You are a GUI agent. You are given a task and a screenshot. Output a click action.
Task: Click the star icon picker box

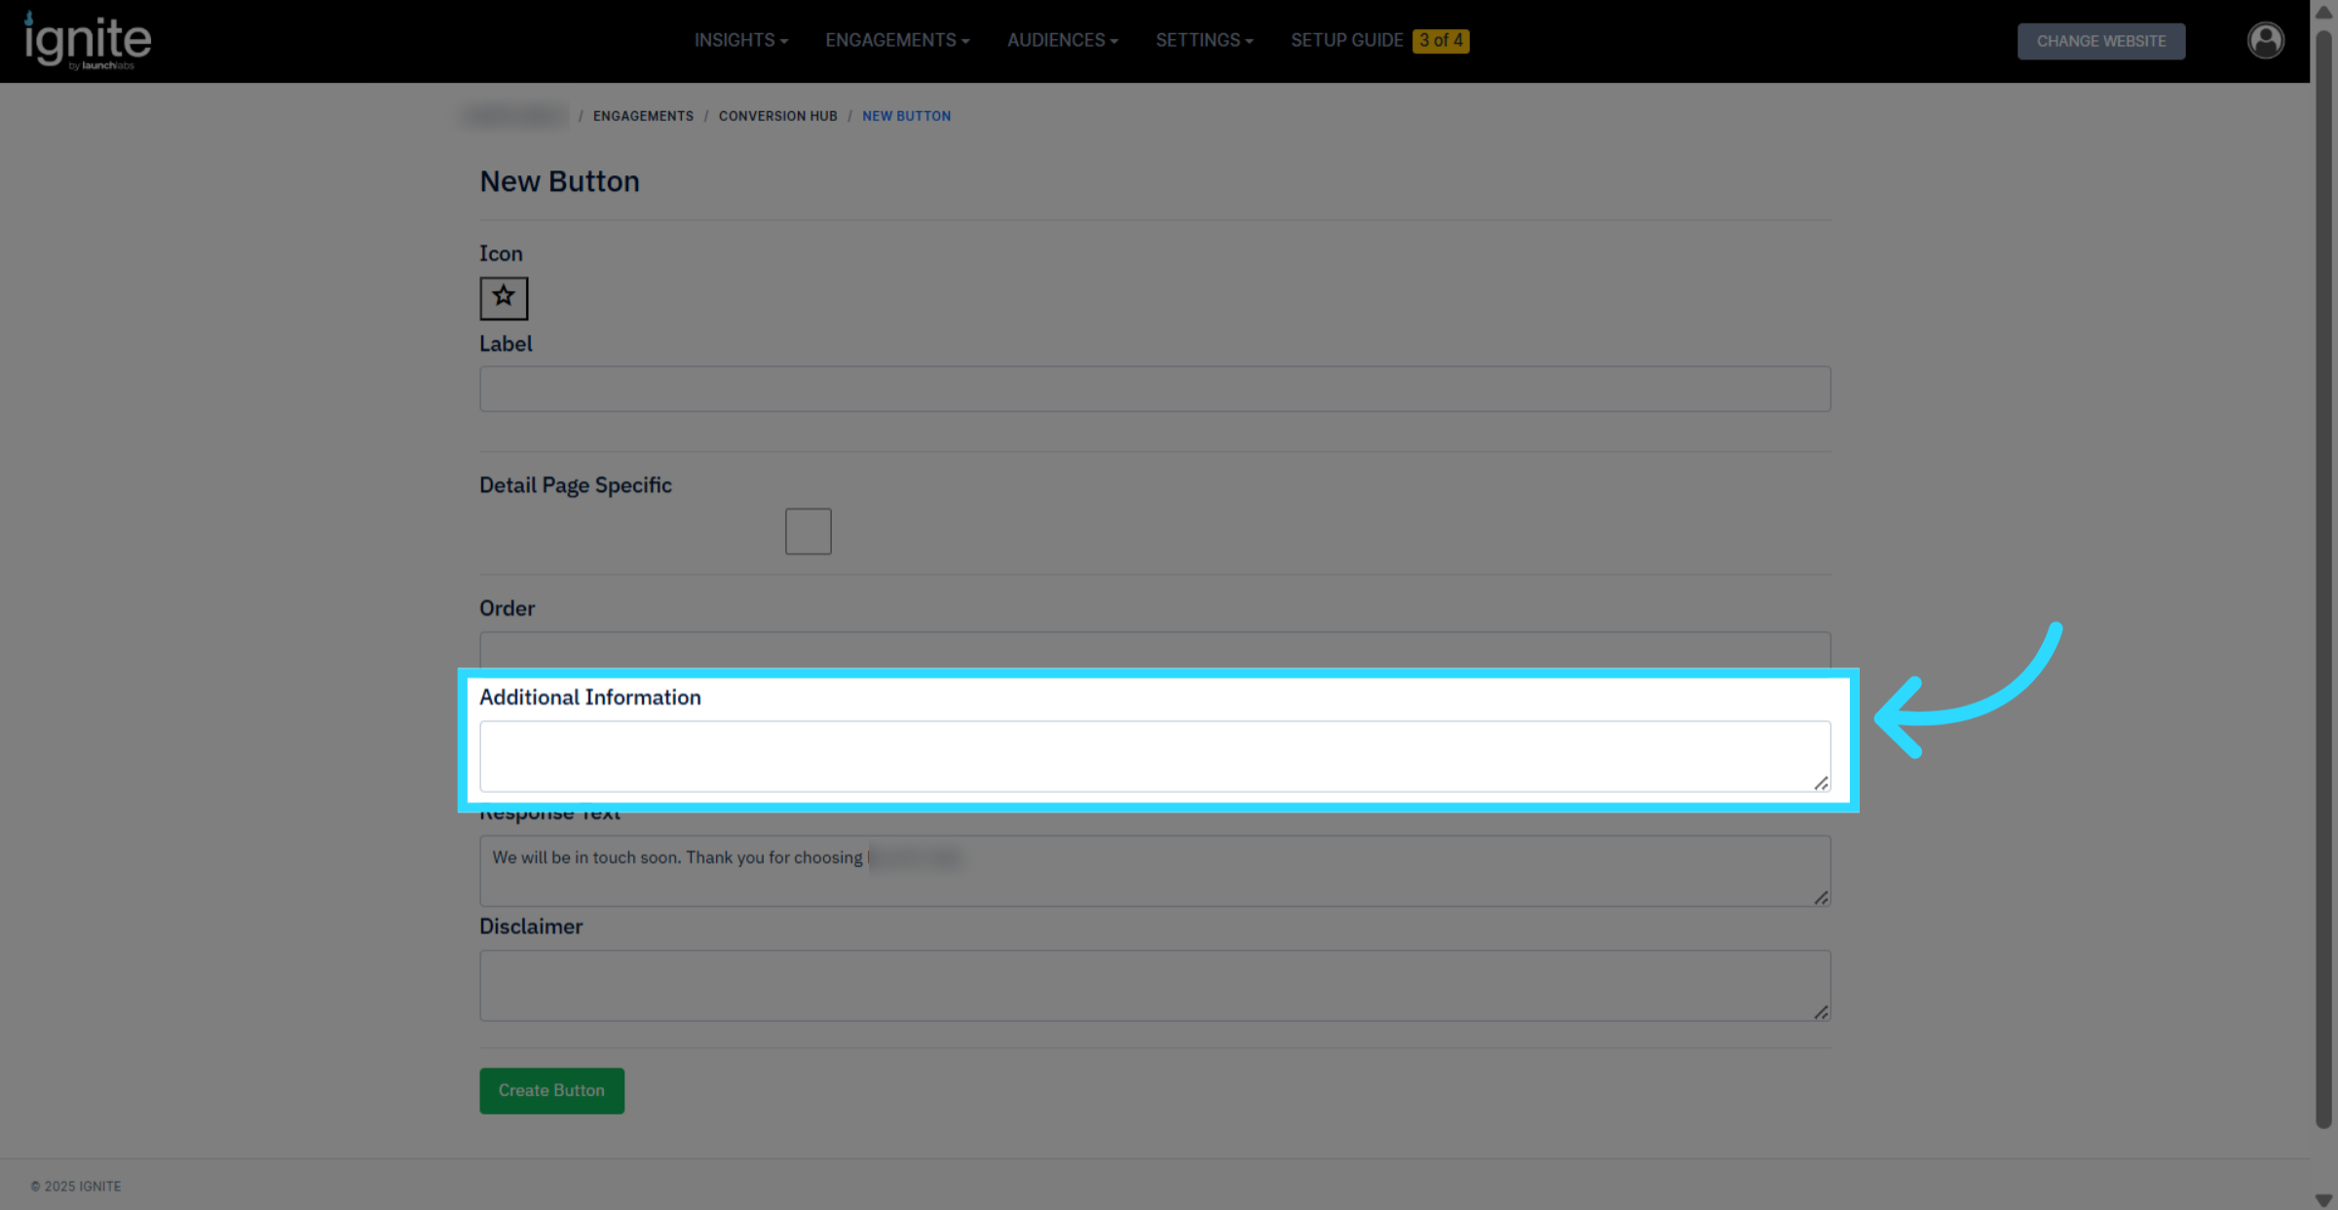point(504,297)
